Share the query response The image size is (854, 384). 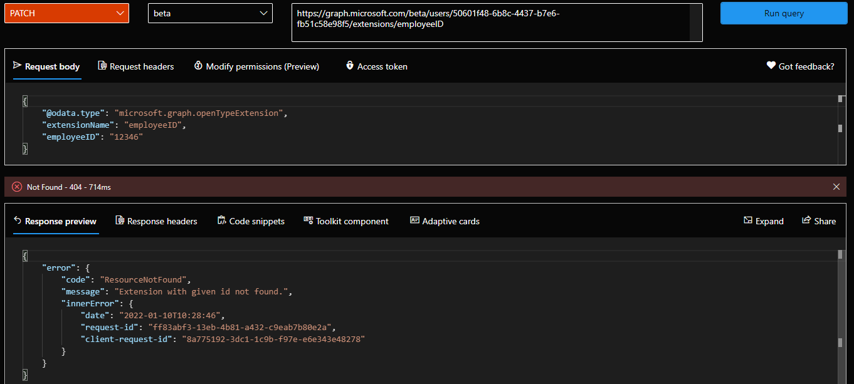coord(818,221)
